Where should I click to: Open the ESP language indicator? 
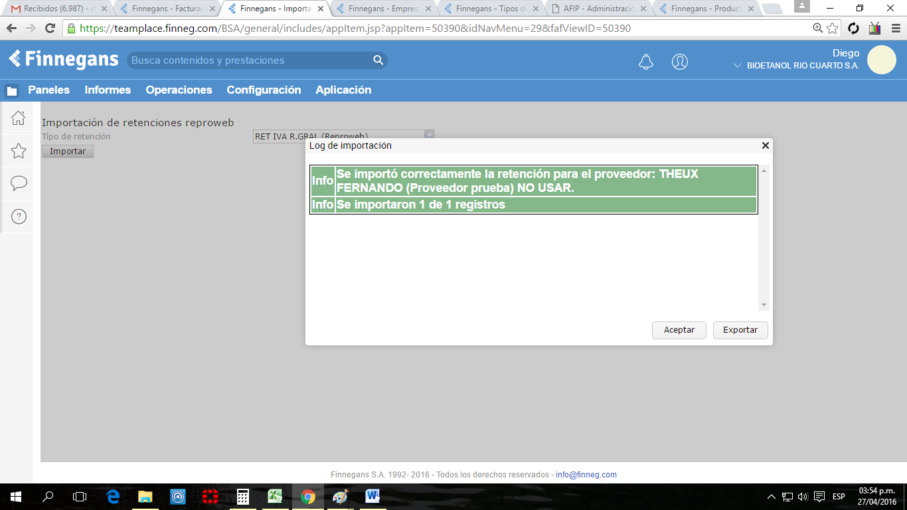pyautogui.click(x=839, y=497)
